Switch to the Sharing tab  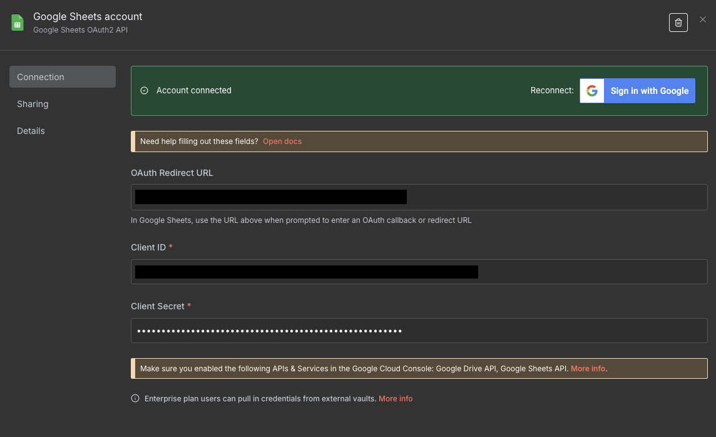(x=33, y=103)
